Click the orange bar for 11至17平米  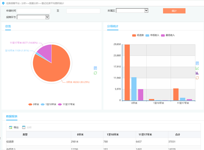click(176, 94)
